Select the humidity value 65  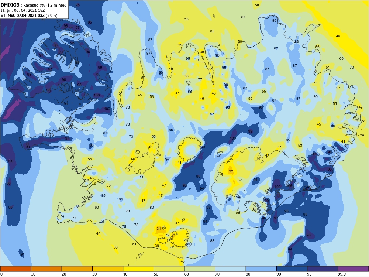[154, 137]
